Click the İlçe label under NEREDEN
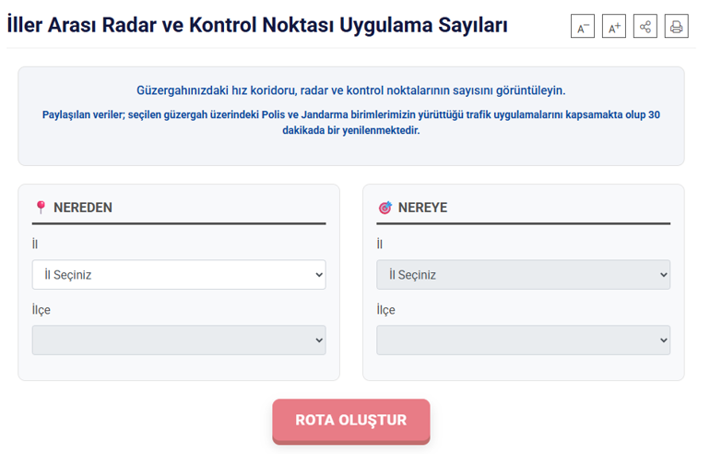Image resolution: width=710 pixels, height=454 pixels. click(x=41, y=310)
